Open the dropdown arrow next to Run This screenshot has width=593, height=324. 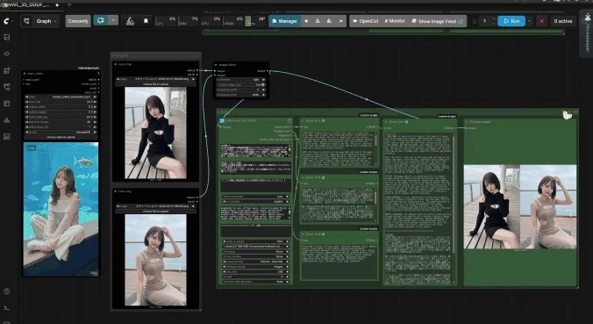(529, 21)
